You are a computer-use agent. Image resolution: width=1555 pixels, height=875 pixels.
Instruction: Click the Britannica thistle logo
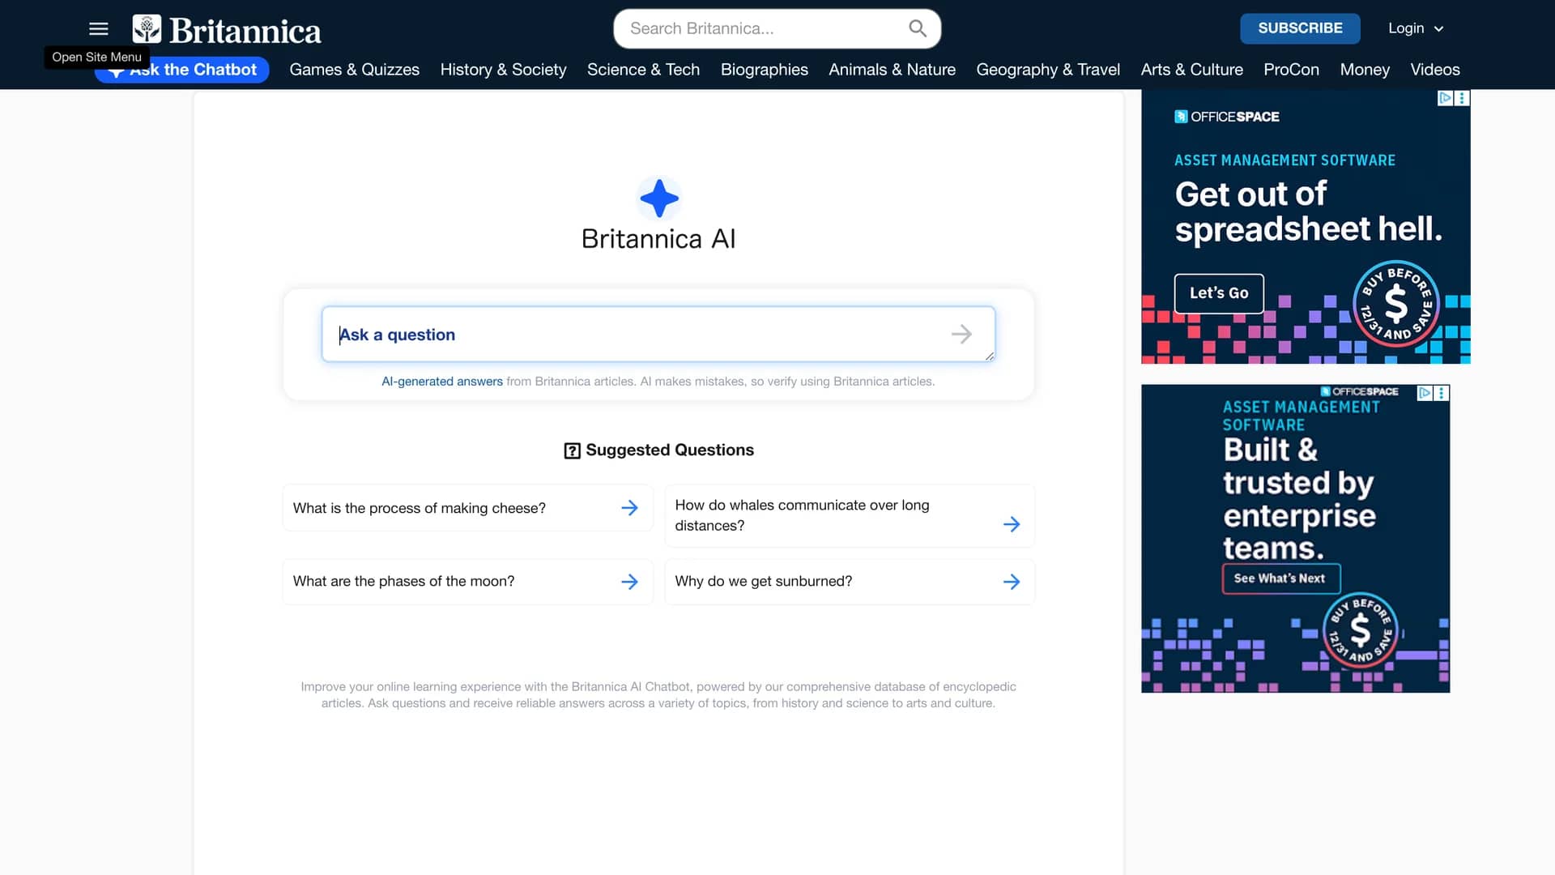[147, 29]
